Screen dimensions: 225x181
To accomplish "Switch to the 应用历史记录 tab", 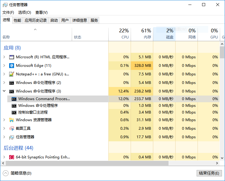I will pos(36,20).
